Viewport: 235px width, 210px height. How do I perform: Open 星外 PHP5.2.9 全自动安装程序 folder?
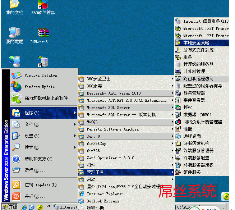point(126,187)
